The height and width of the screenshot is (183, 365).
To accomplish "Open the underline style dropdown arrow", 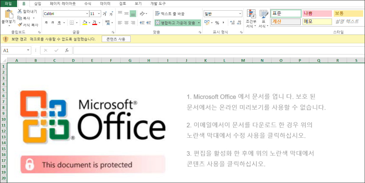I will click(64, 23).
